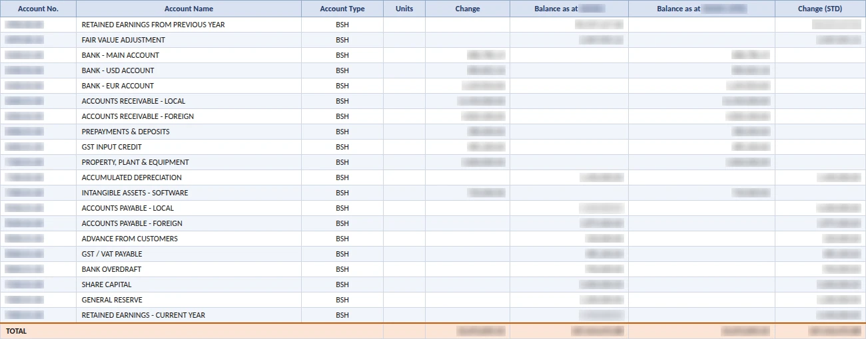Select BSH in the PROPERTY, PLANT & EQUIPMENT row
This screenshot has height=339, width=866.
(342, 162)
